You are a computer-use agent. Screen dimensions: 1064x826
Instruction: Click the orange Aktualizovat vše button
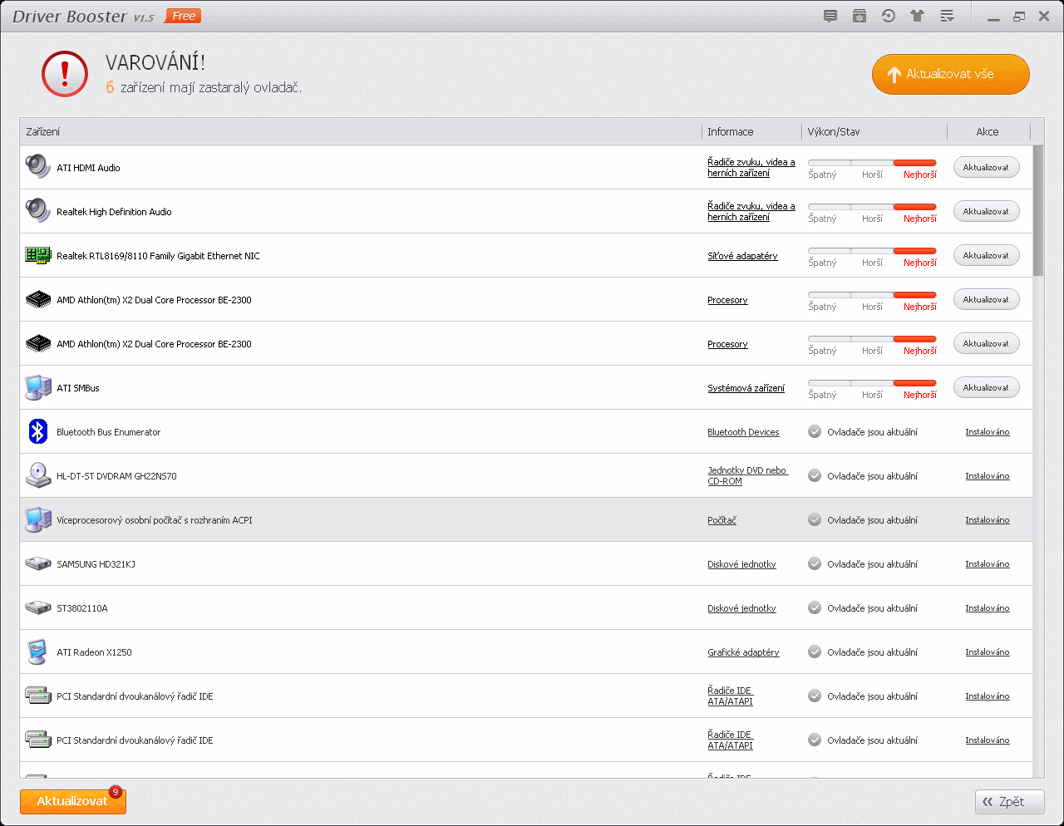tap(951, 74)
